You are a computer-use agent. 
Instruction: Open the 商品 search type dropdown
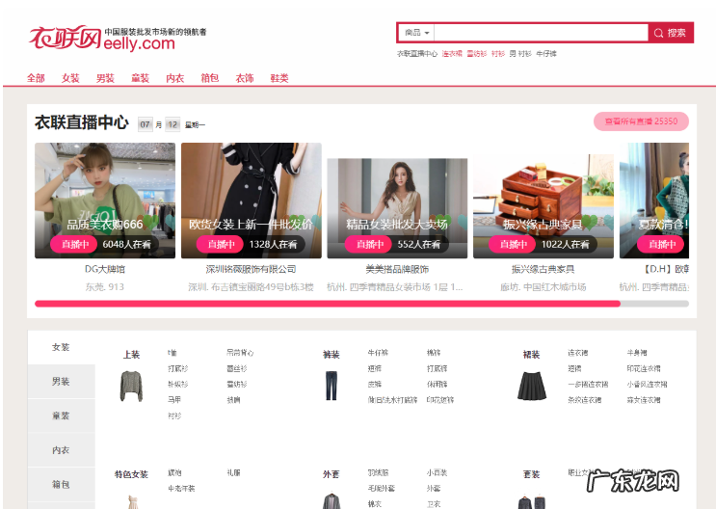coord(417,33)
